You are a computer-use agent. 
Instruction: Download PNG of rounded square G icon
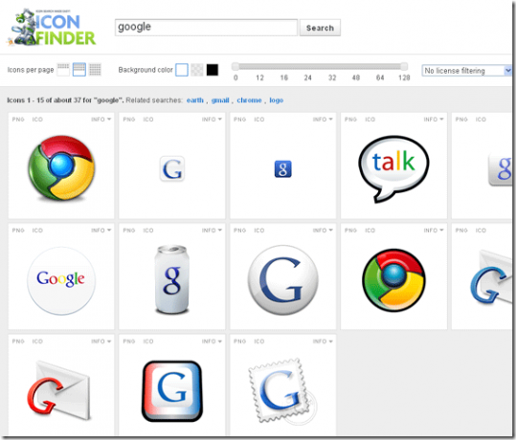point(129,341)
